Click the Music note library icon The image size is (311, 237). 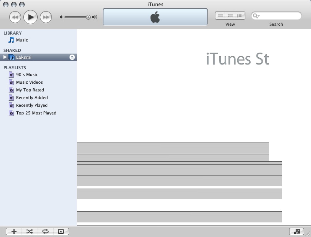11,40
